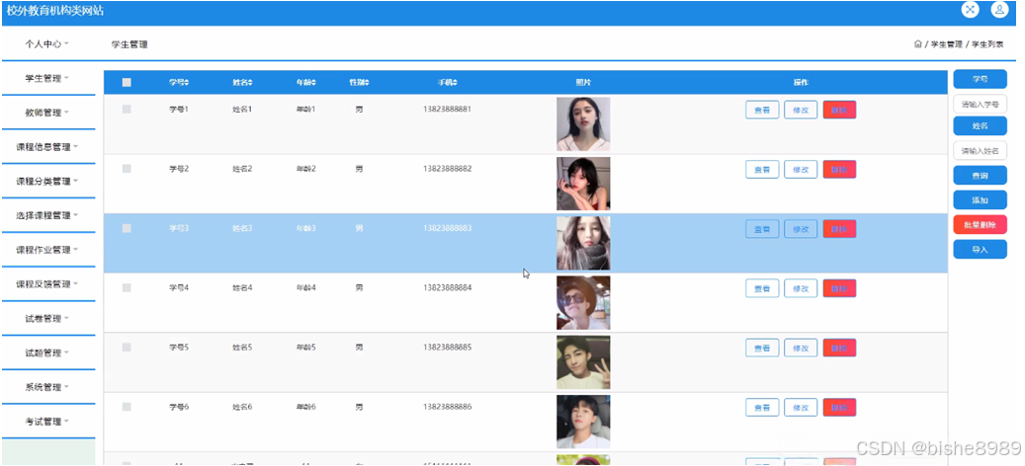Expand the 教师管理 sidebar dropdown arrow
Viewport: 1025px width, 466px height.
tap(66, 113)
